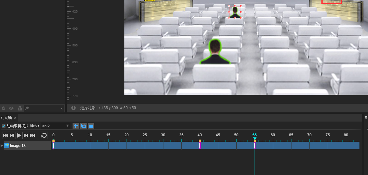Uncheck the 动画编辑模式 checkbox
Screen dimensions: 368x175
pyautogui.click(x=4, y=126)
